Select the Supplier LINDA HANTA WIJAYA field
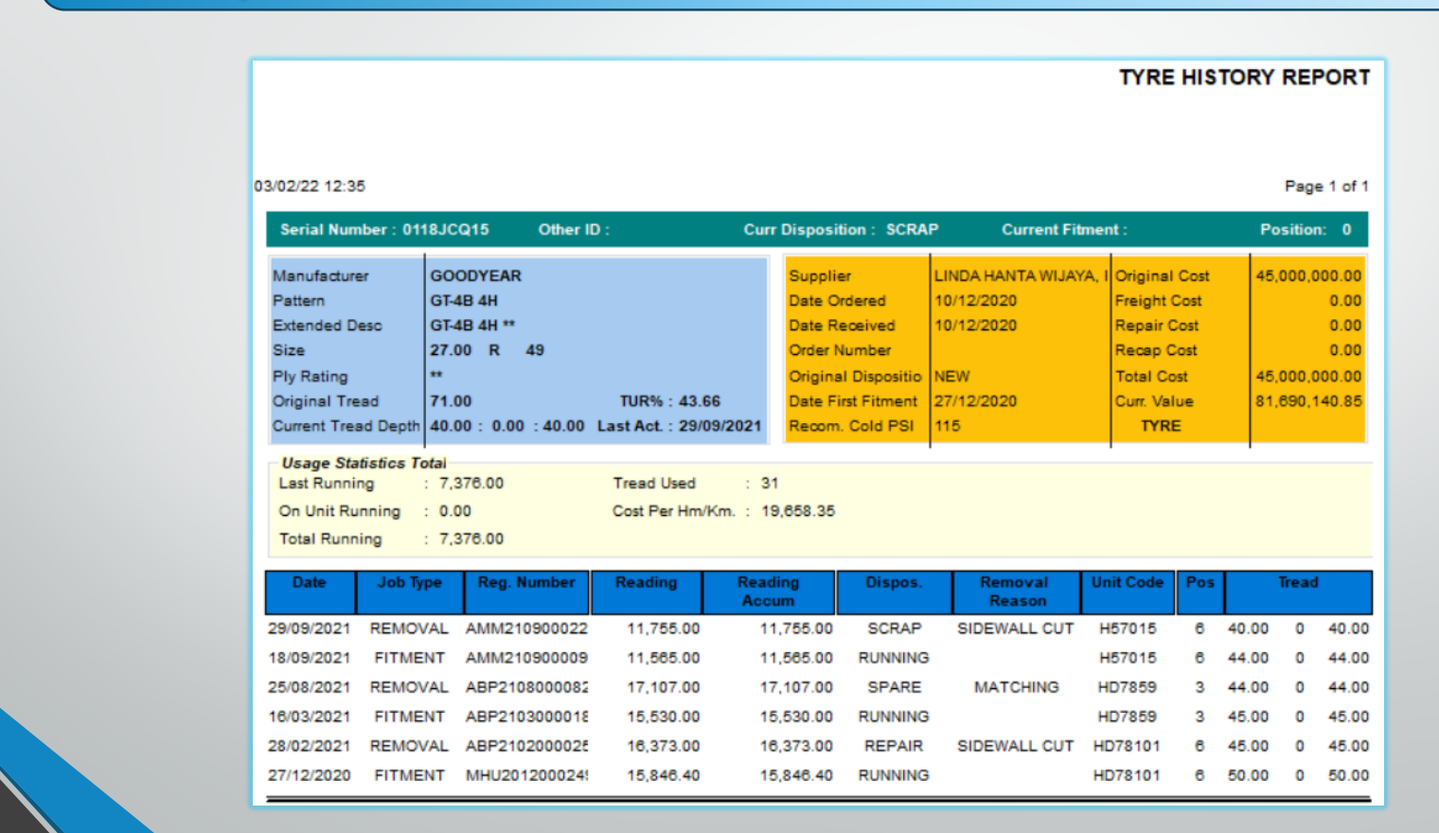This screenshot has height=833, width=1439. point(1022,276)
